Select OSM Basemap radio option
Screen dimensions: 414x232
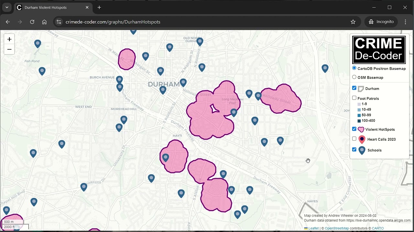click(x=354, y=77)
